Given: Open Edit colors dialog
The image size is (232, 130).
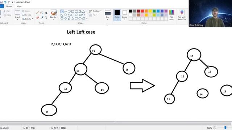Looking at the screenshot, I should [171, 15].
